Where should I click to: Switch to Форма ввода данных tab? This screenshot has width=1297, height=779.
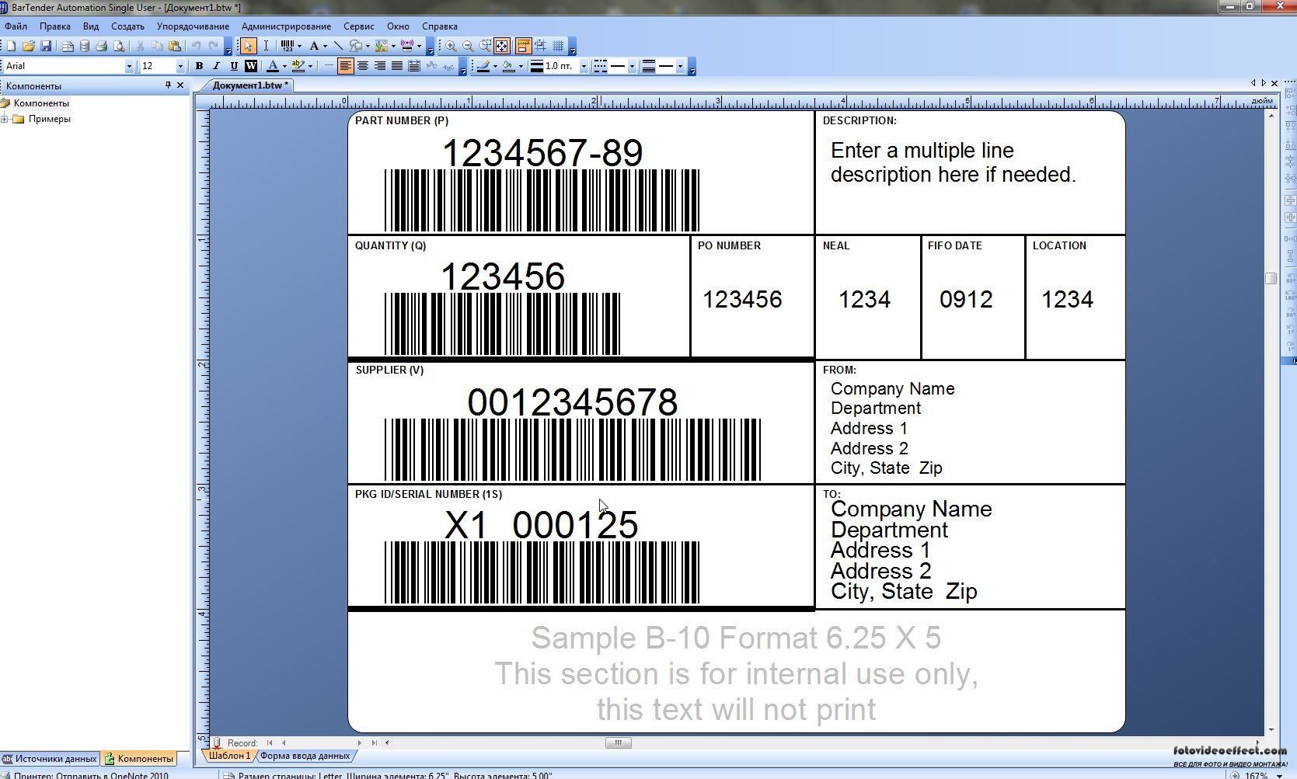tap(305, 755)
